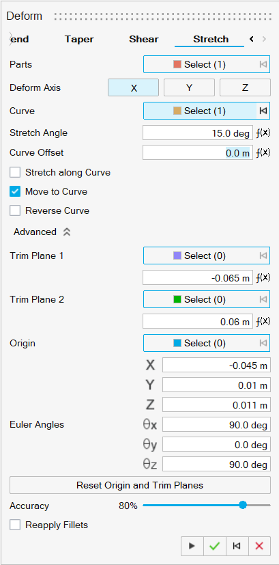Click the Parts Select (1) button
Screen dimensions: 279x565
207,64
